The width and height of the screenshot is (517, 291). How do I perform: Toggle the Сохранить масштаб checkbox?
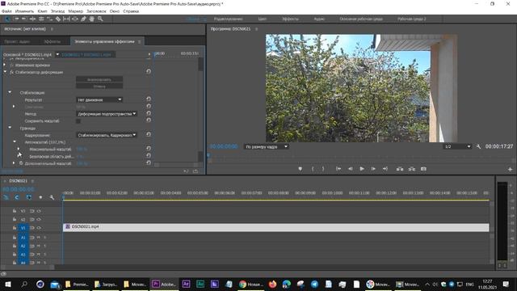click(x=78, y=121)
